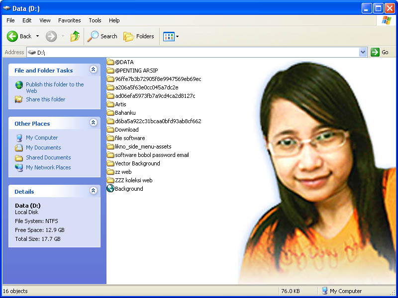The width and height of the screenshot is (398, 298).
Task: Click the Windows flag logo
Action: [x=387, y=20]
